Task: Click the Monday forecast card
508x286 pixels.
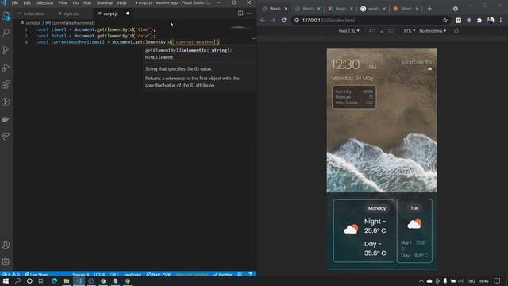Action: (x=364, y=230)
